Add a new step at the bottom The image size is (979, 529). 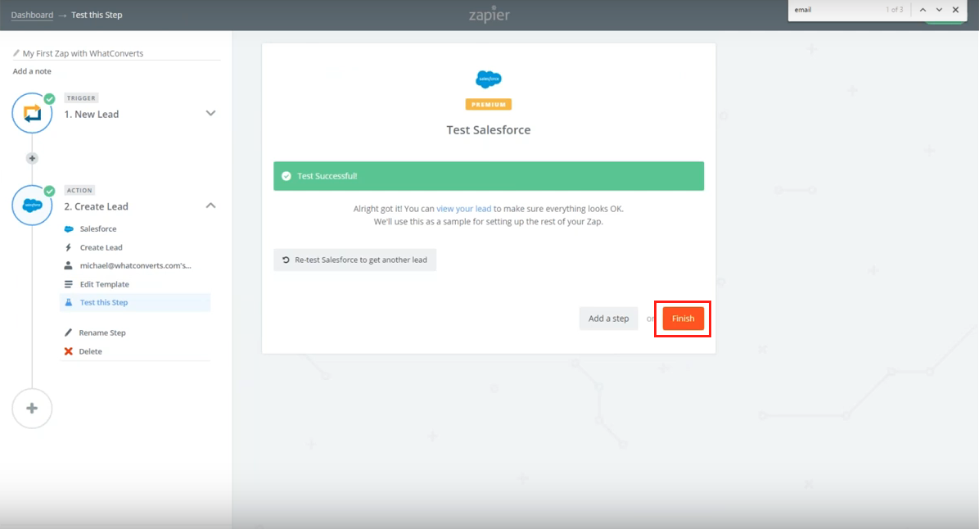pyautogui.click(x=32, y=409)
